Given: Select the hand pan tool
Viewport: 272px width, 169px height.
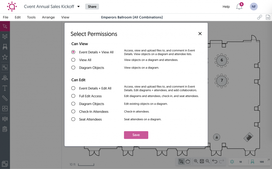Looking at the screenshot, I should [x=188, y=162].
